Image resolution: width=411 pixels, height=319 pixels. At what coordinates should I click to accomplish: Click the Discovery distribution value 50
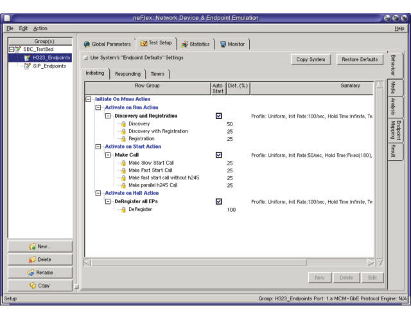[230, 124]
